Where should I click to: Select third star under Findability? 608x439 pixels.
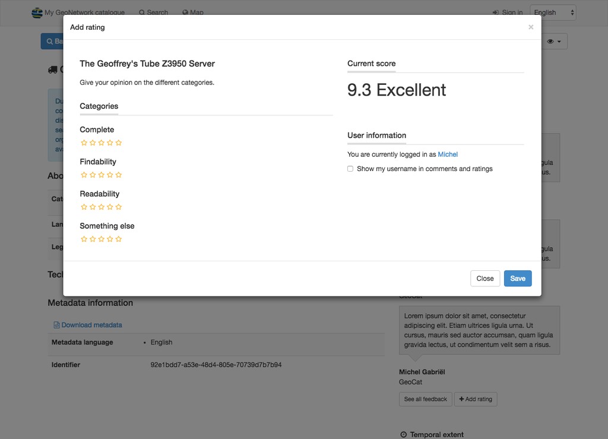(101, 175)
